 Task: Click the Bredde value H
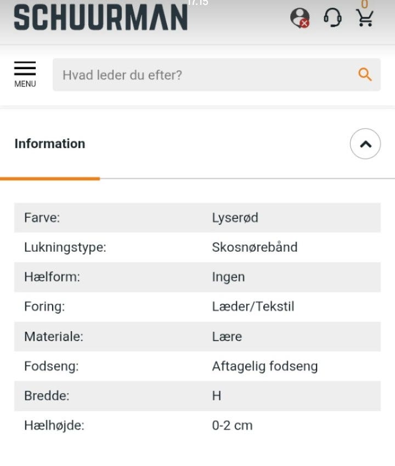coord(217,396)
